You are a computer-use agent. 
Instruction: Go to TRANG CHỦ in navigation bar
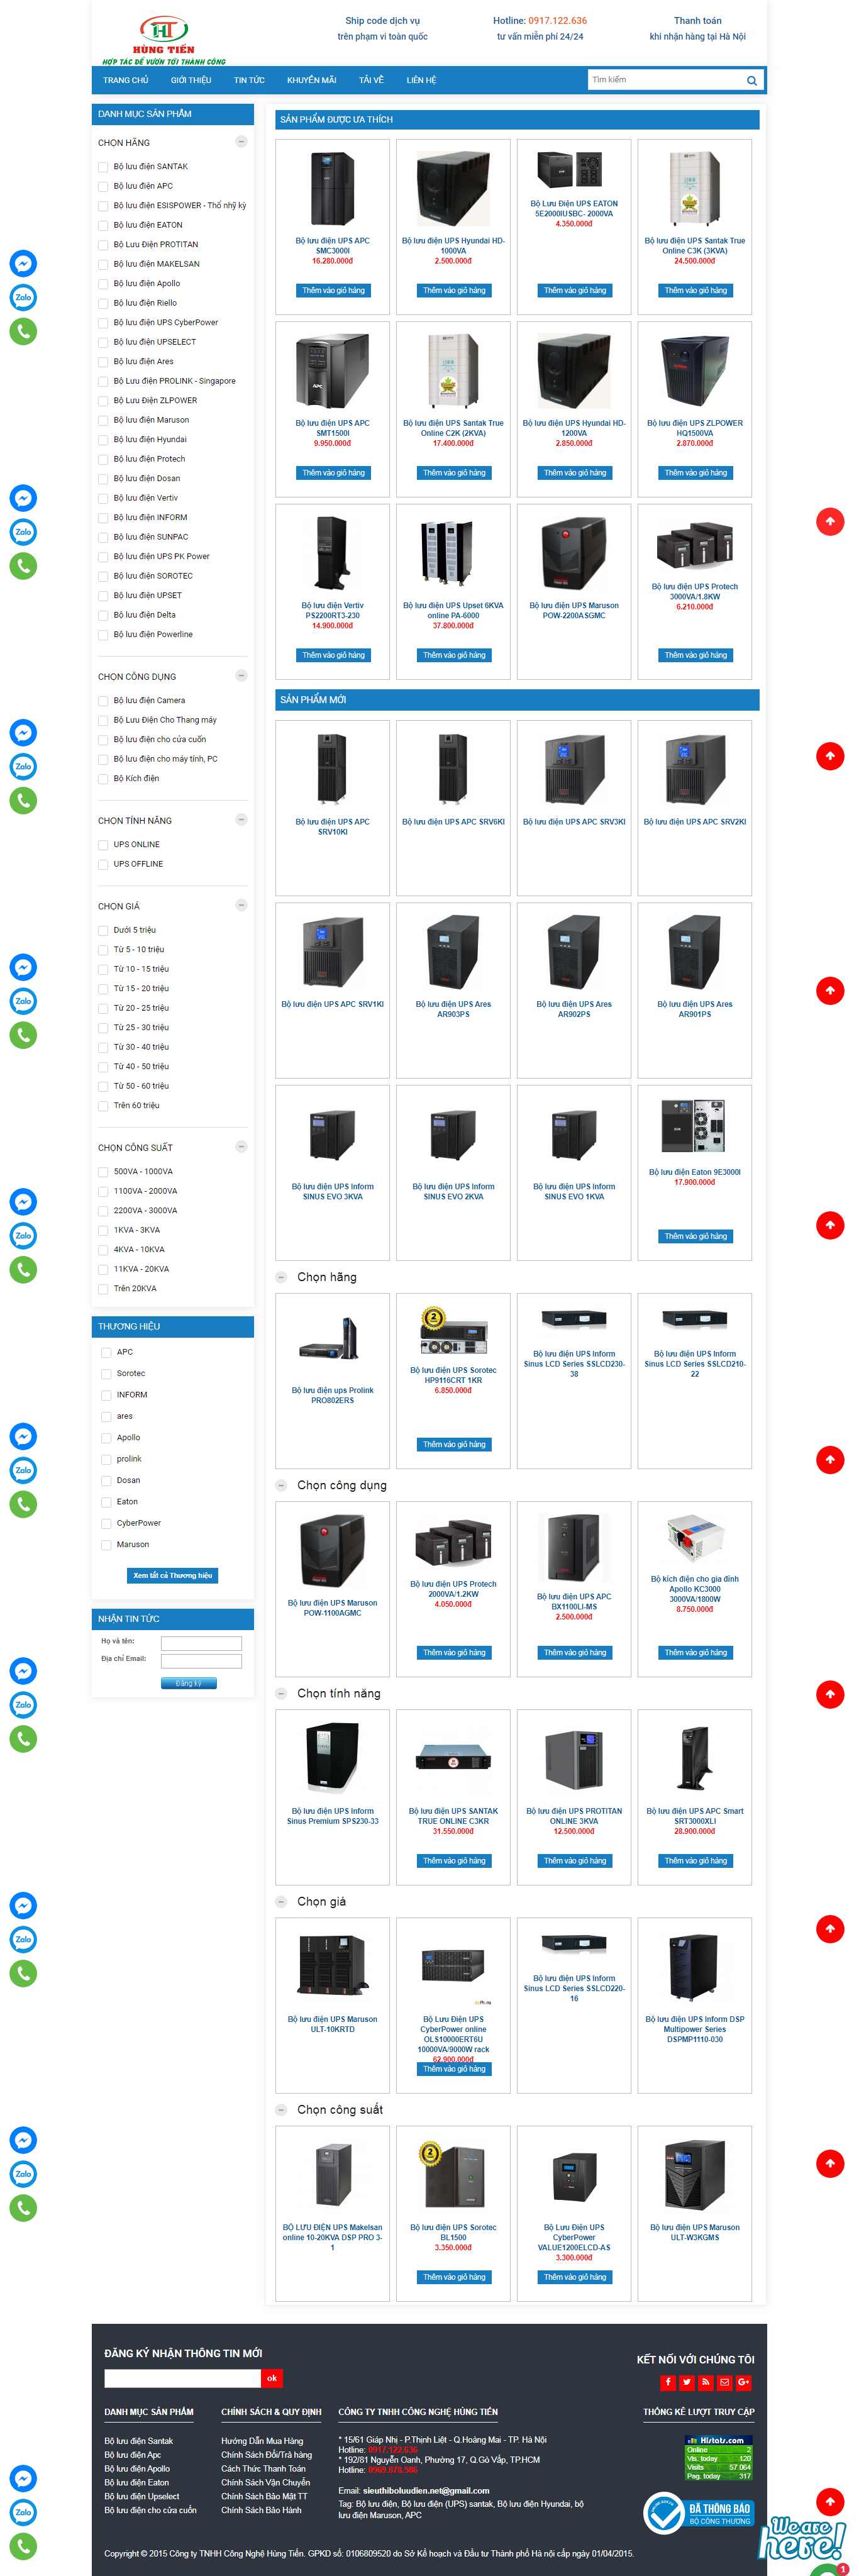coord(125,80)
